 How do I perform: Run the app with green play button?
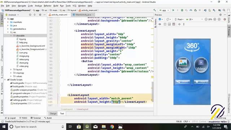[x=173, y=10]
